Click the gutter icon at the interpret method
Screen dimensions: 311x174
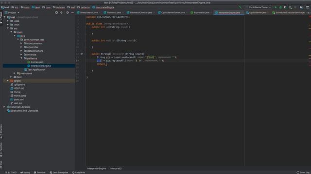(x=82, y=54)
